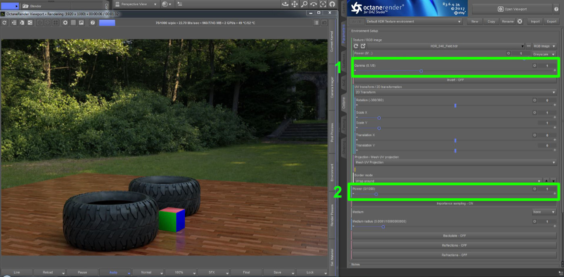Open the Perspective View camera dropdown
The height and width of the screenshot is (277, 564).
(136, 4)
